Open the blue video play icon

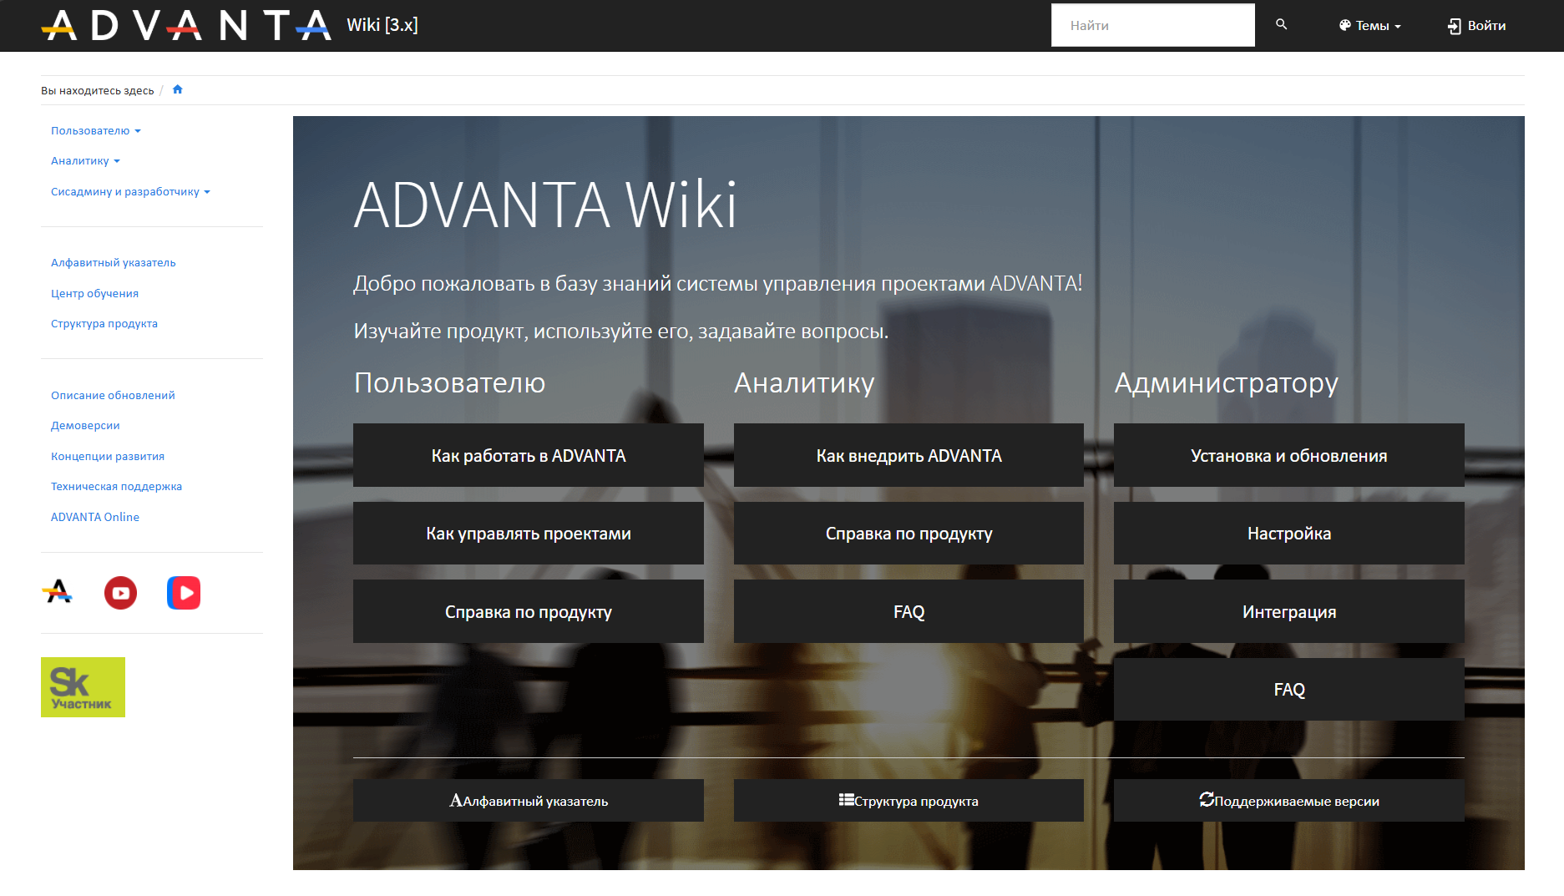(184, 593)
